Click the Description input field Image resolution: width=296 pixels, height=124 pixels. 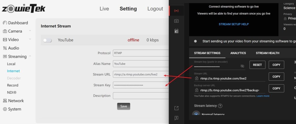141,95
